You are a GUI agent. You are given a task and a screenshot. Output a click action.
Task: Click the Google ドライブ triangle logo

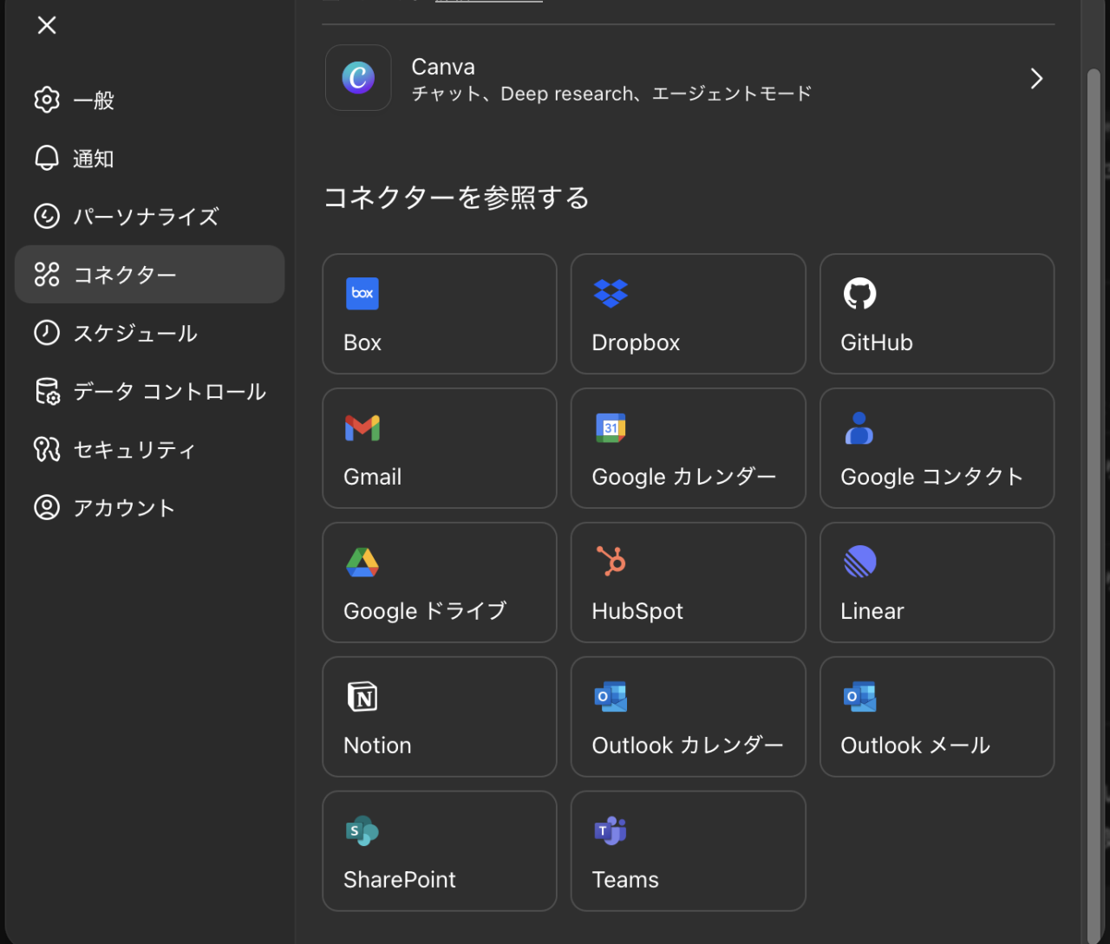tap(362, 563)
